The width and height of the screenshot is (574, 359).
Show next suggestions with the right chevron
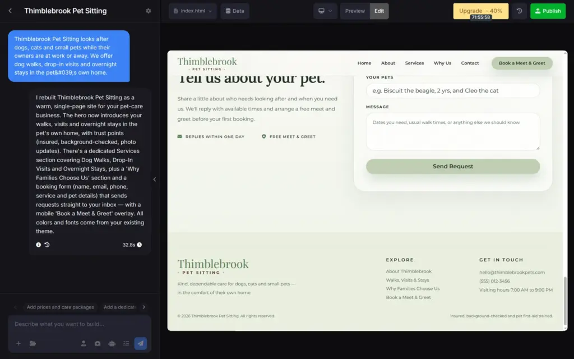pyautogui.click(x=144, y=307)
